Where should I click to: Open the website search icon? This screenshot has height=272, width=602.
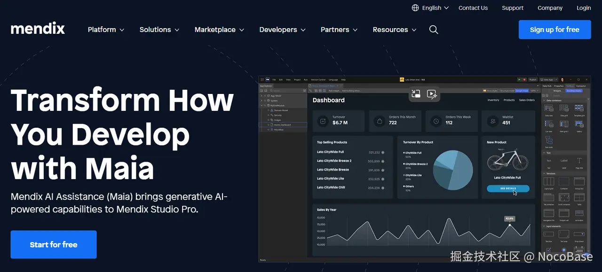[x=434, y=30]
